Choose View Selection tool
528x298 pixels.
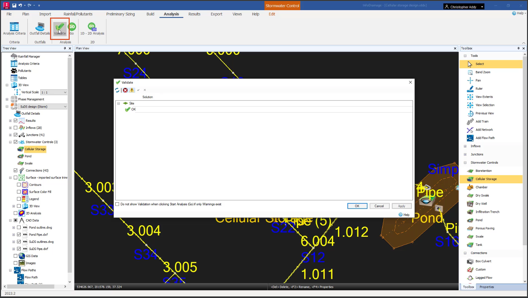click(485, 105)
